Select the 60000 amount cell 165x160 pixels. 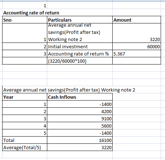click(x=136, y=46)
